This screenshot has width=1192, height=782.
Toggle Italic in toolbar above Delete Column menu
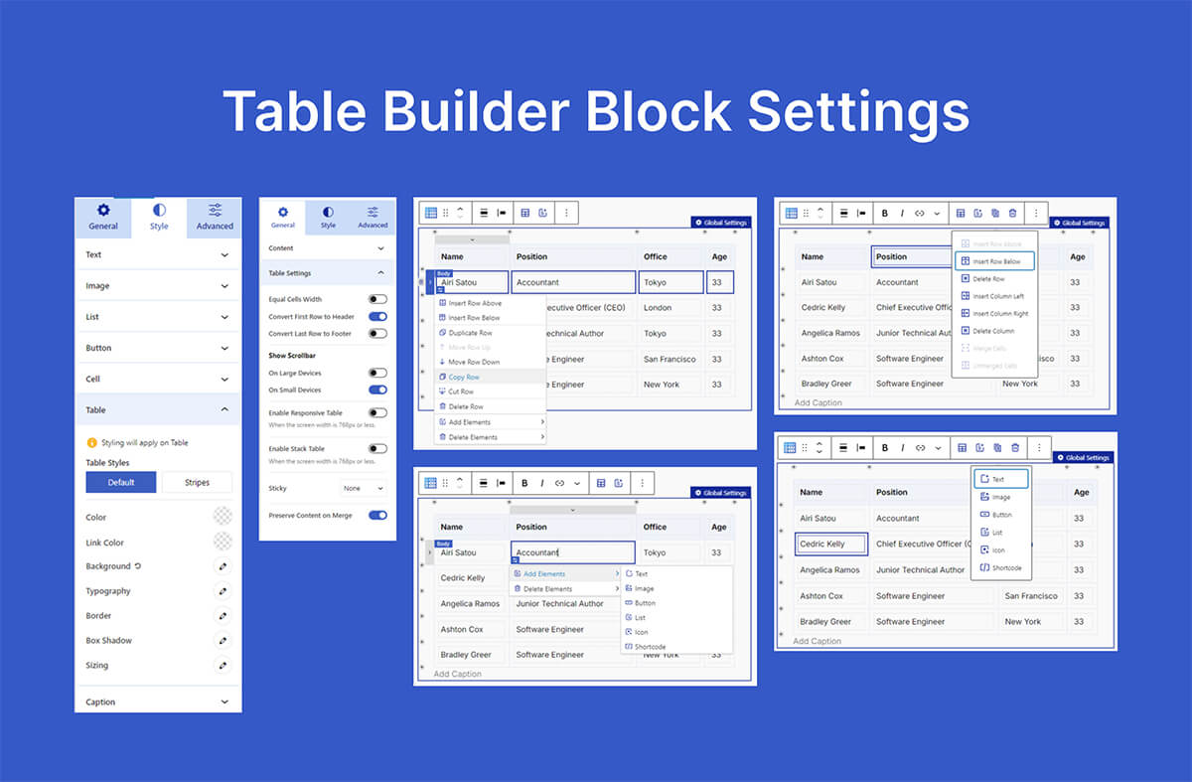click(x=902, y=213)
